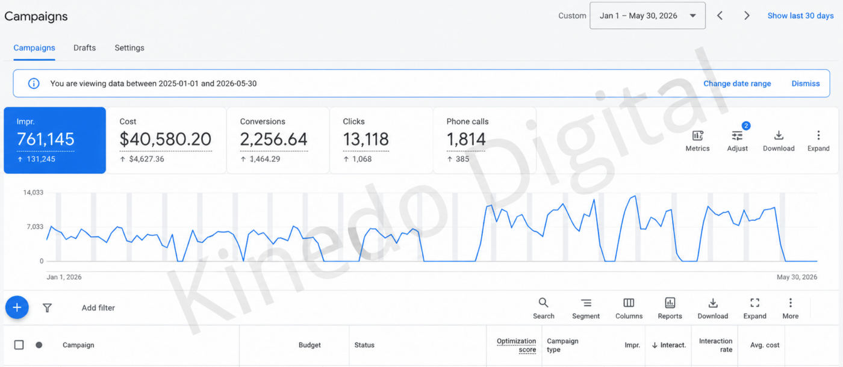Click the blue plus new campaign button
The height and width of the screenshot is (367, 843).
click(17, 307)
